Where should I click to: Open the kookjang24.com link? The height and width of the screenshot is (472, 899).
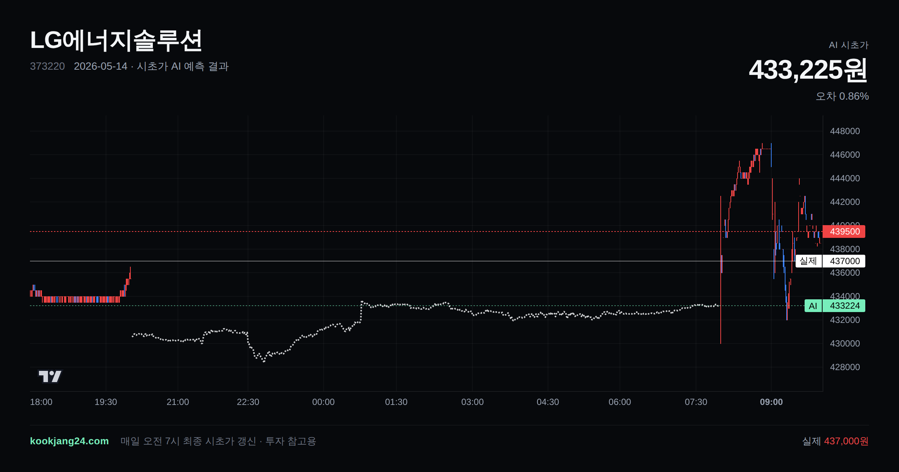pyautogui.click(x=69, y=441)
